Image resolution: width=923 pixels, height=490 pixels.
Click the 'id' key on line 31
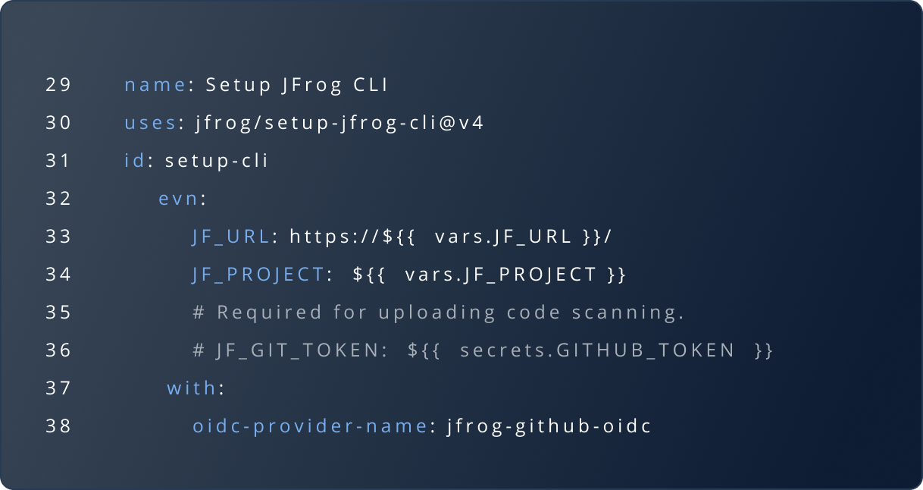[x=134, y=161]
